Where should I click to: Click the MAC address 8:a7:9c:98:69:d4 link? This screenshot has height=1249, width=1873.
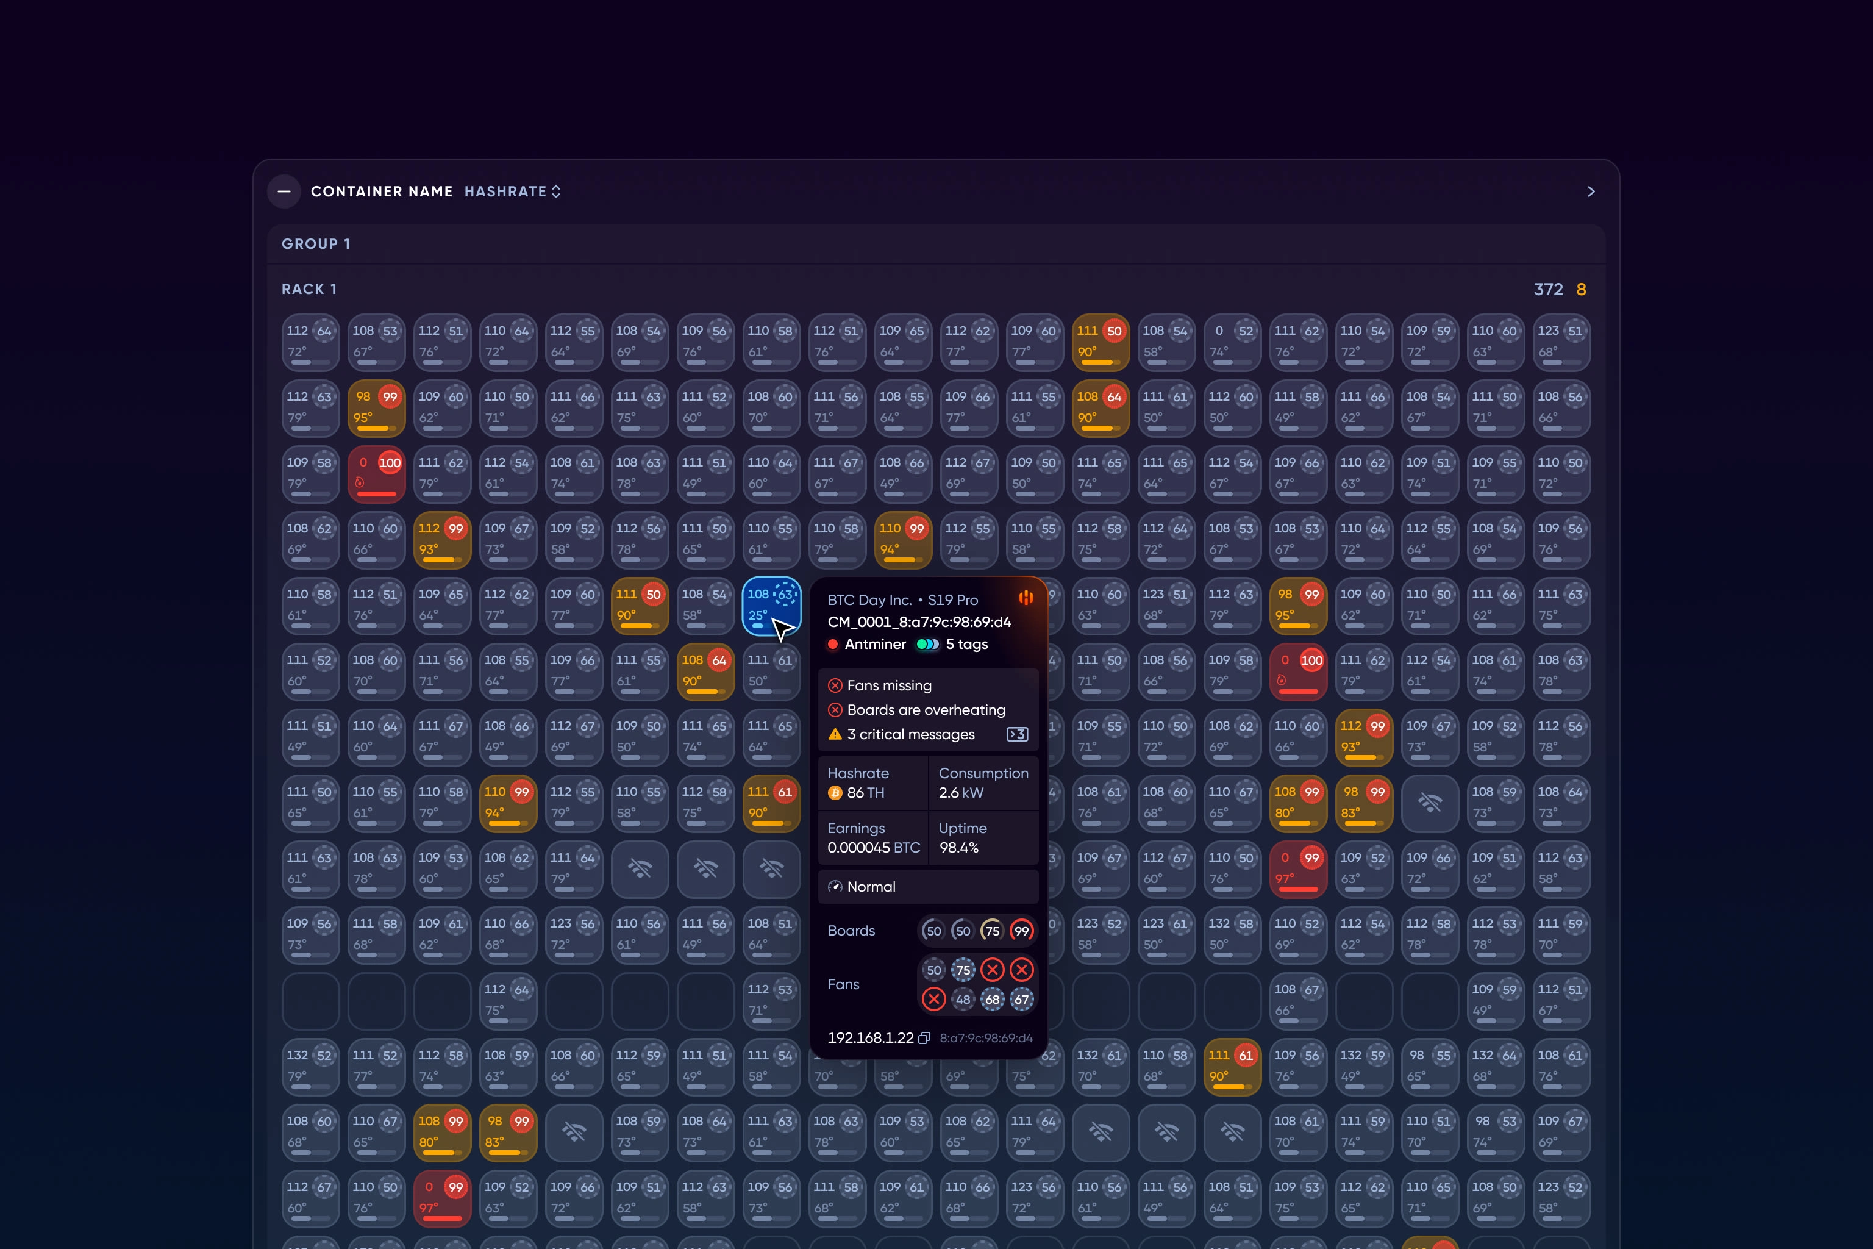(986, 1038)
